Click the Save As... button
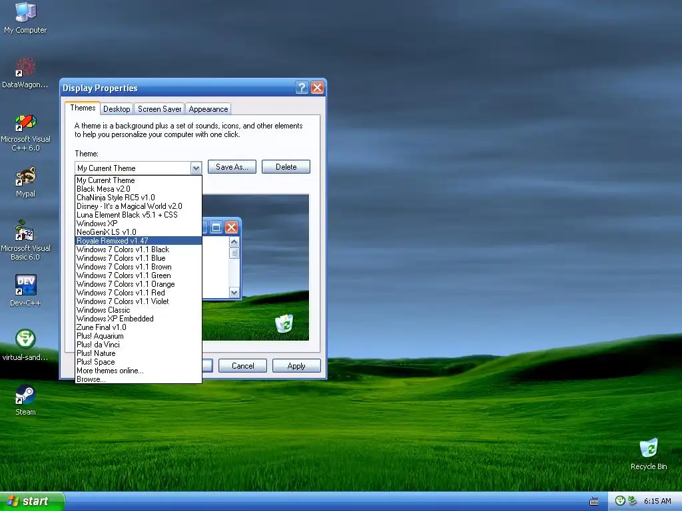The height and width of the screenshot is (511, 682). click(x=232, y=167)
